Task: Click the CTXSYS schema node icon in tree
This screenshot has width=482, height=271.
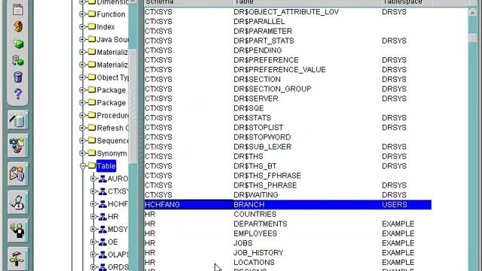Action: point(102,191)
